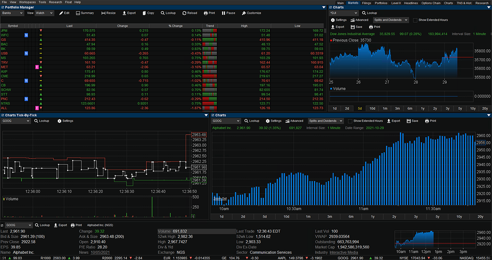Open Settings in GOOG Charts panel

(273, 121)
